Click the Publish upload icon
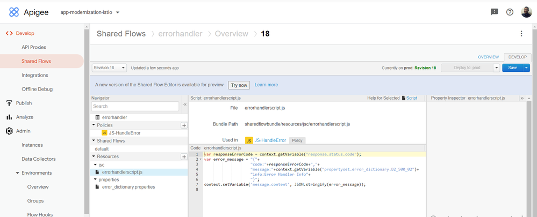This screenshot has width=537, height=217. click(9, 103)
